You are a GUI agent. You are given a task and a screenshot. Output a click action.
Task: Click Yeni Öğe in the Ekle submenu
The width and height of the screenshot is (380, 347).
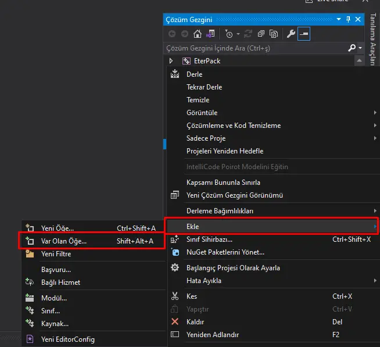pyautogui.click(x=58, y=228)
